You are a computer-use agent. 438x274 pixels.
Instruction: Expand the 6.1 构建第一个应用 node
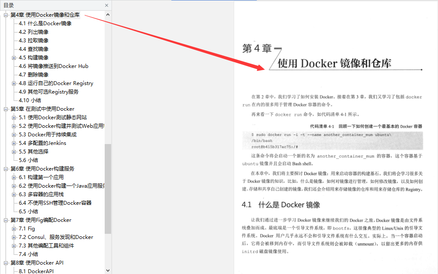(14, 178)
